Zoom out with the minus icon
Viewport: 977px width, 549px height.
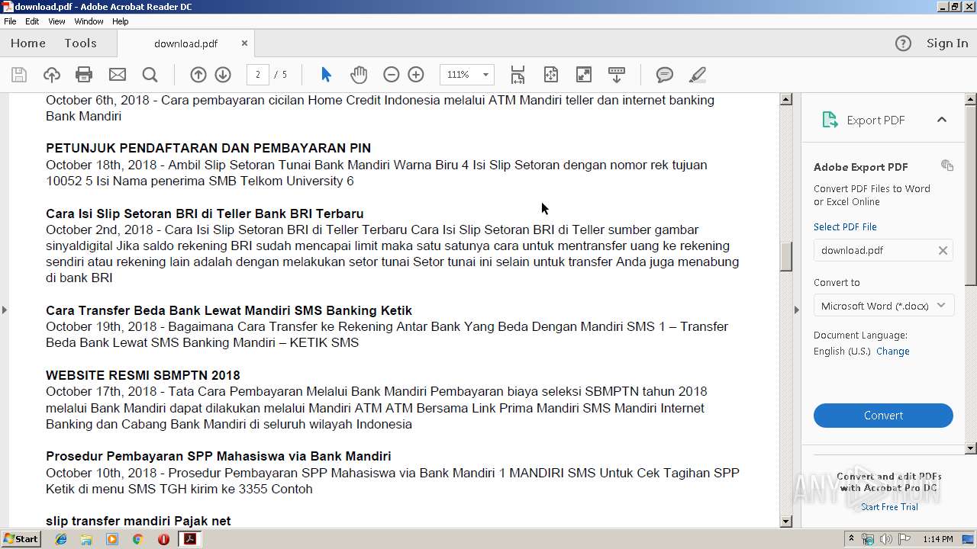point(392,75)
